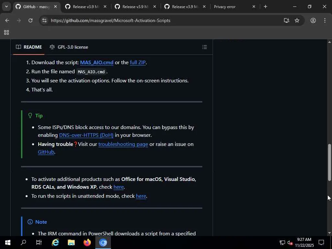The image size is (332, 249).
Task: Open the README outline menu
Action: [205, 47]
